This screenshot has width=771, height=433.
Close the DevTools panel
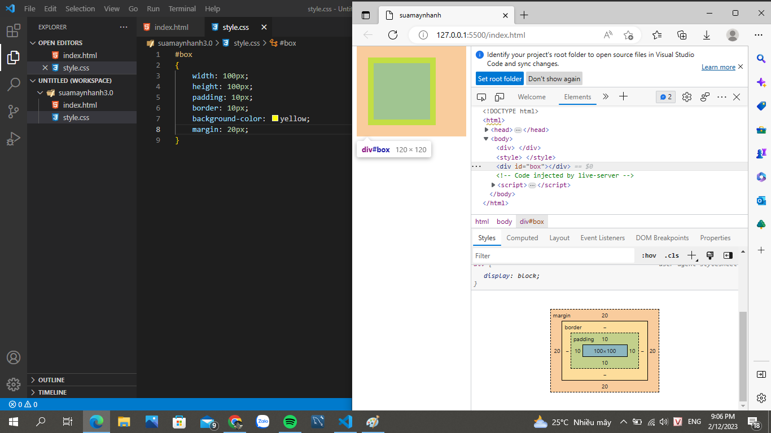tap(737, 97)
